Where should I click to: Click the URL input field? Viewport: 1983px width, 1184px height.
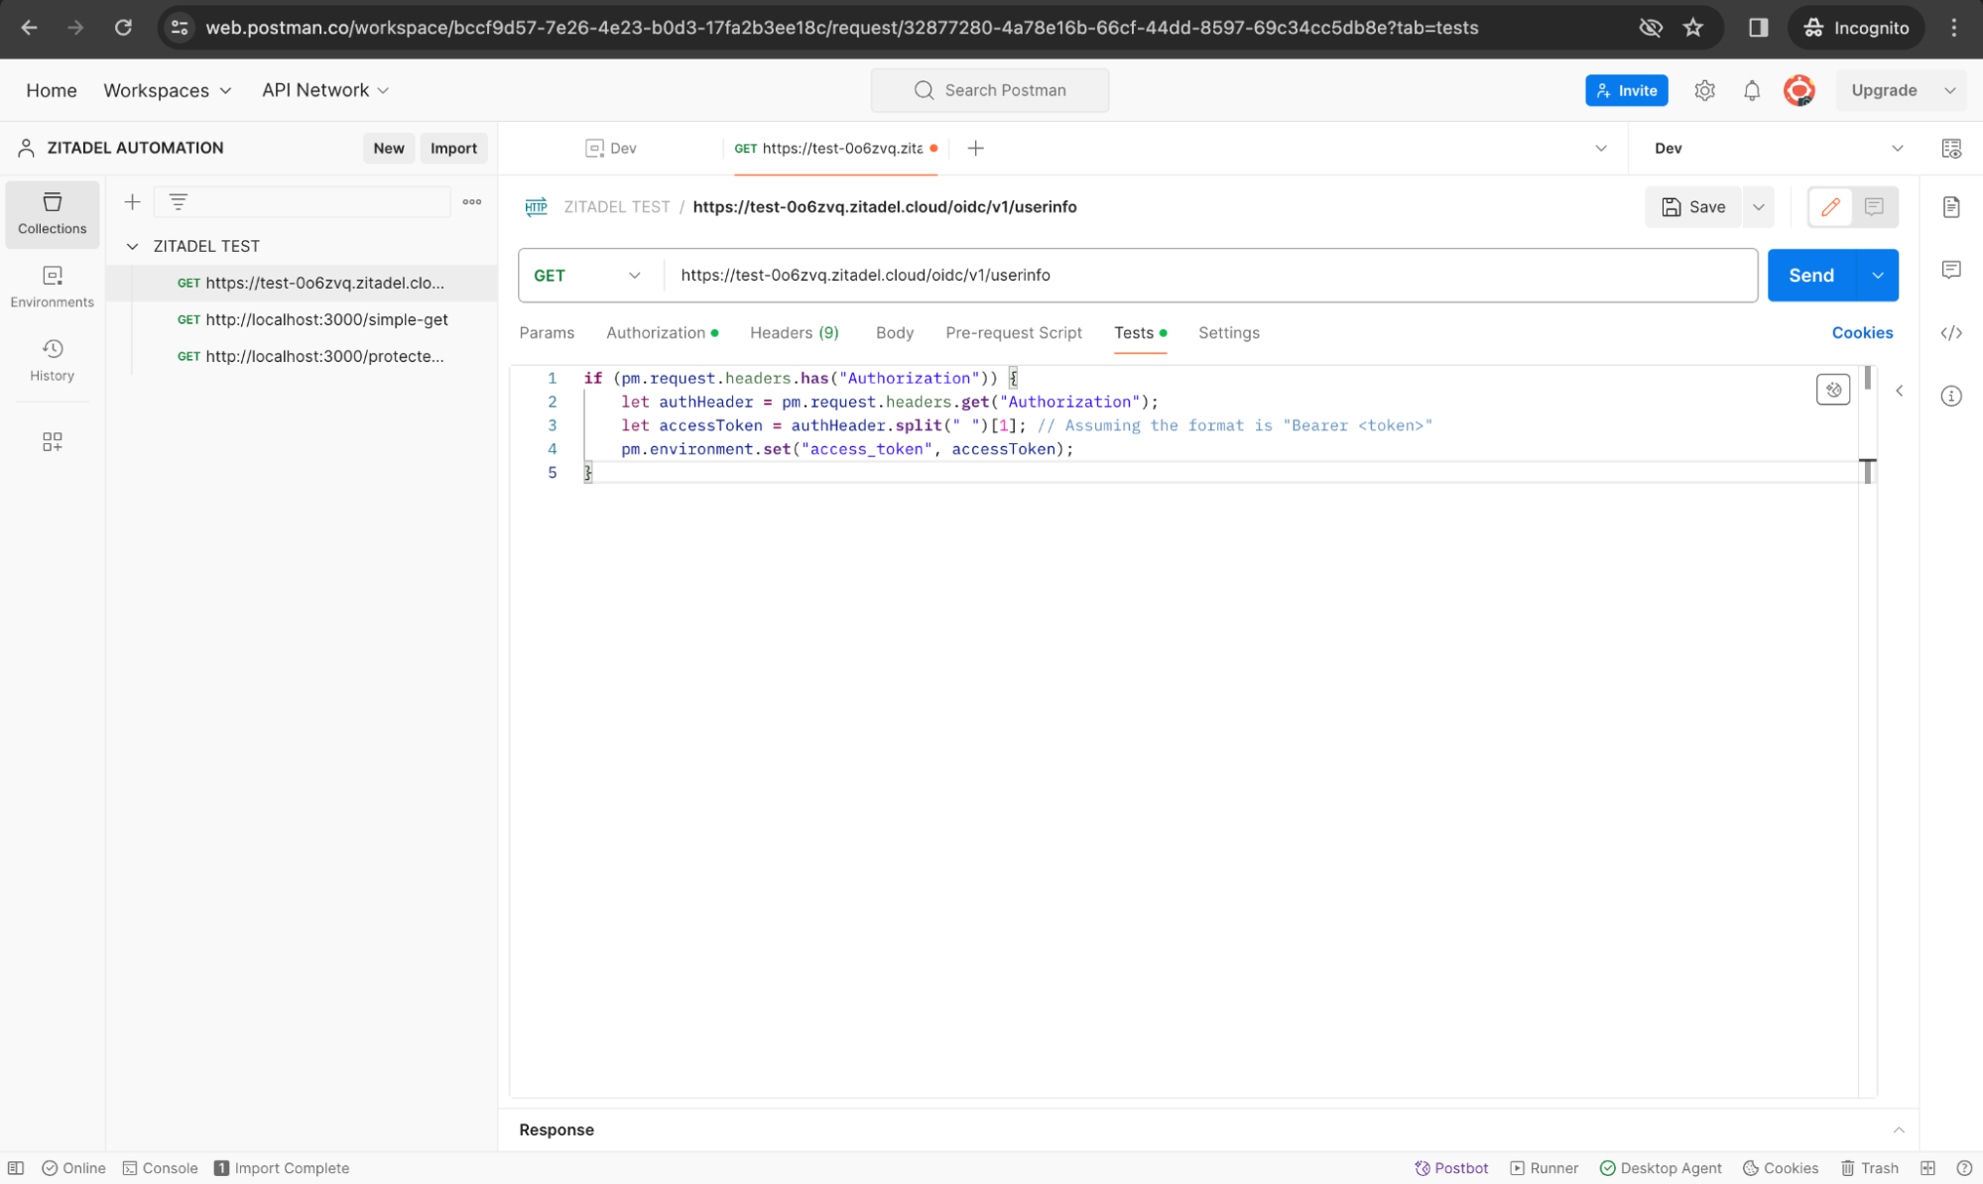pos(1208,275)
